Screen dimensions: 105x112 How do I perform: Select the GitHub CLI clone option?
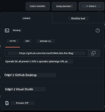point(45,41)
